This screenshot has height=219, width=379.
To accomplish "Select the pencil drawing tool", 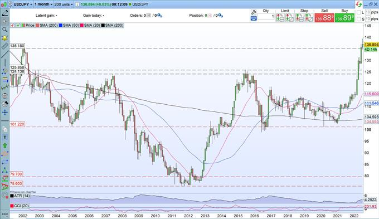I will coord(4,13).
